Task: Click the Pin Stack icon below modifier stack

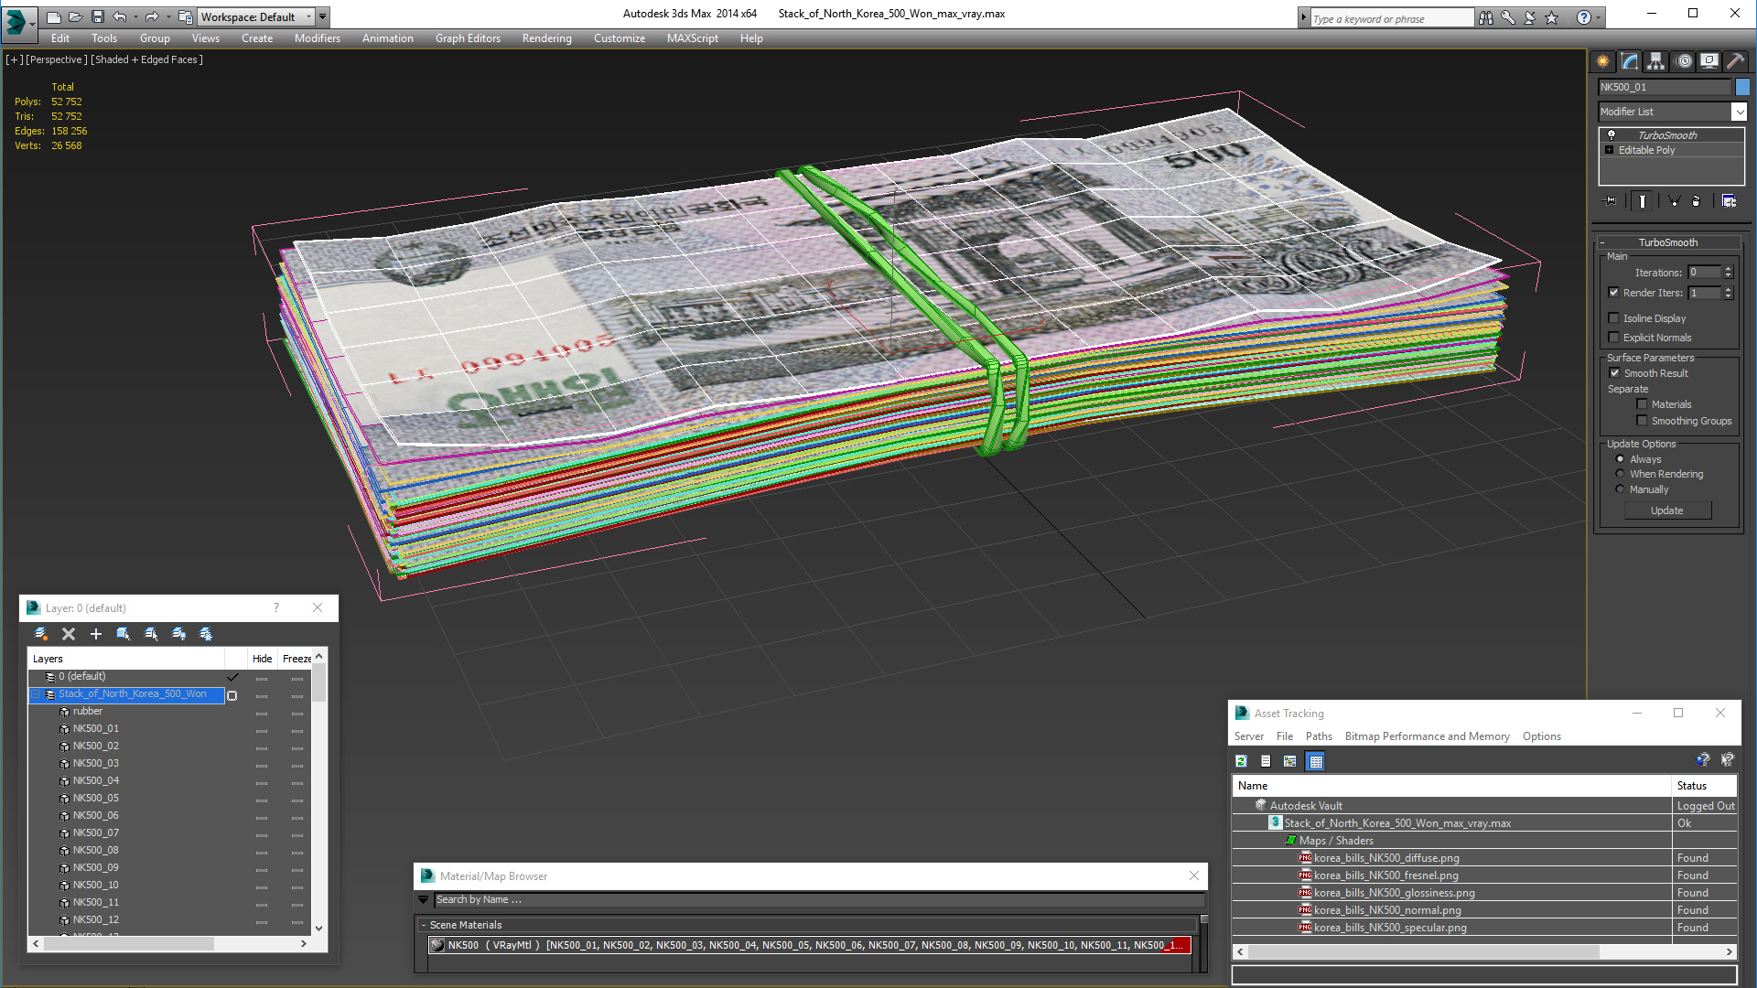Action: [x=1611, y=201]
